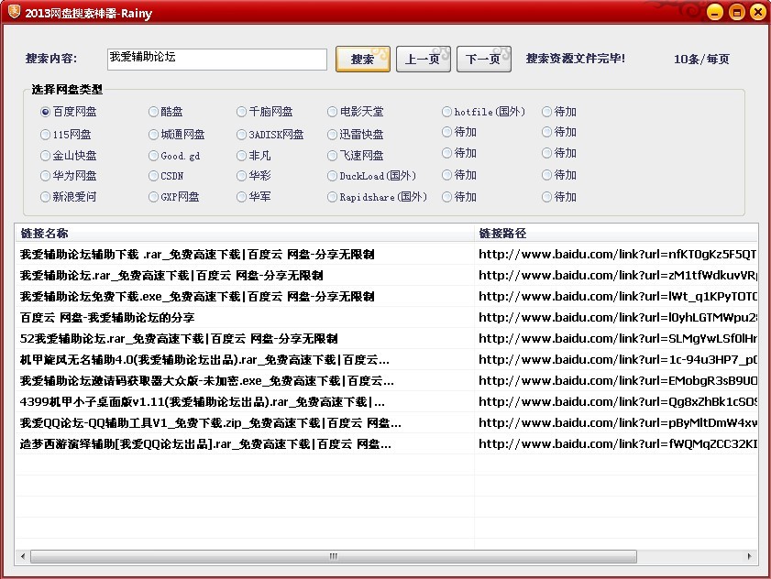Click the 搜索 button
The height and width of the screenshot is (579, 771).
(362, 60)
